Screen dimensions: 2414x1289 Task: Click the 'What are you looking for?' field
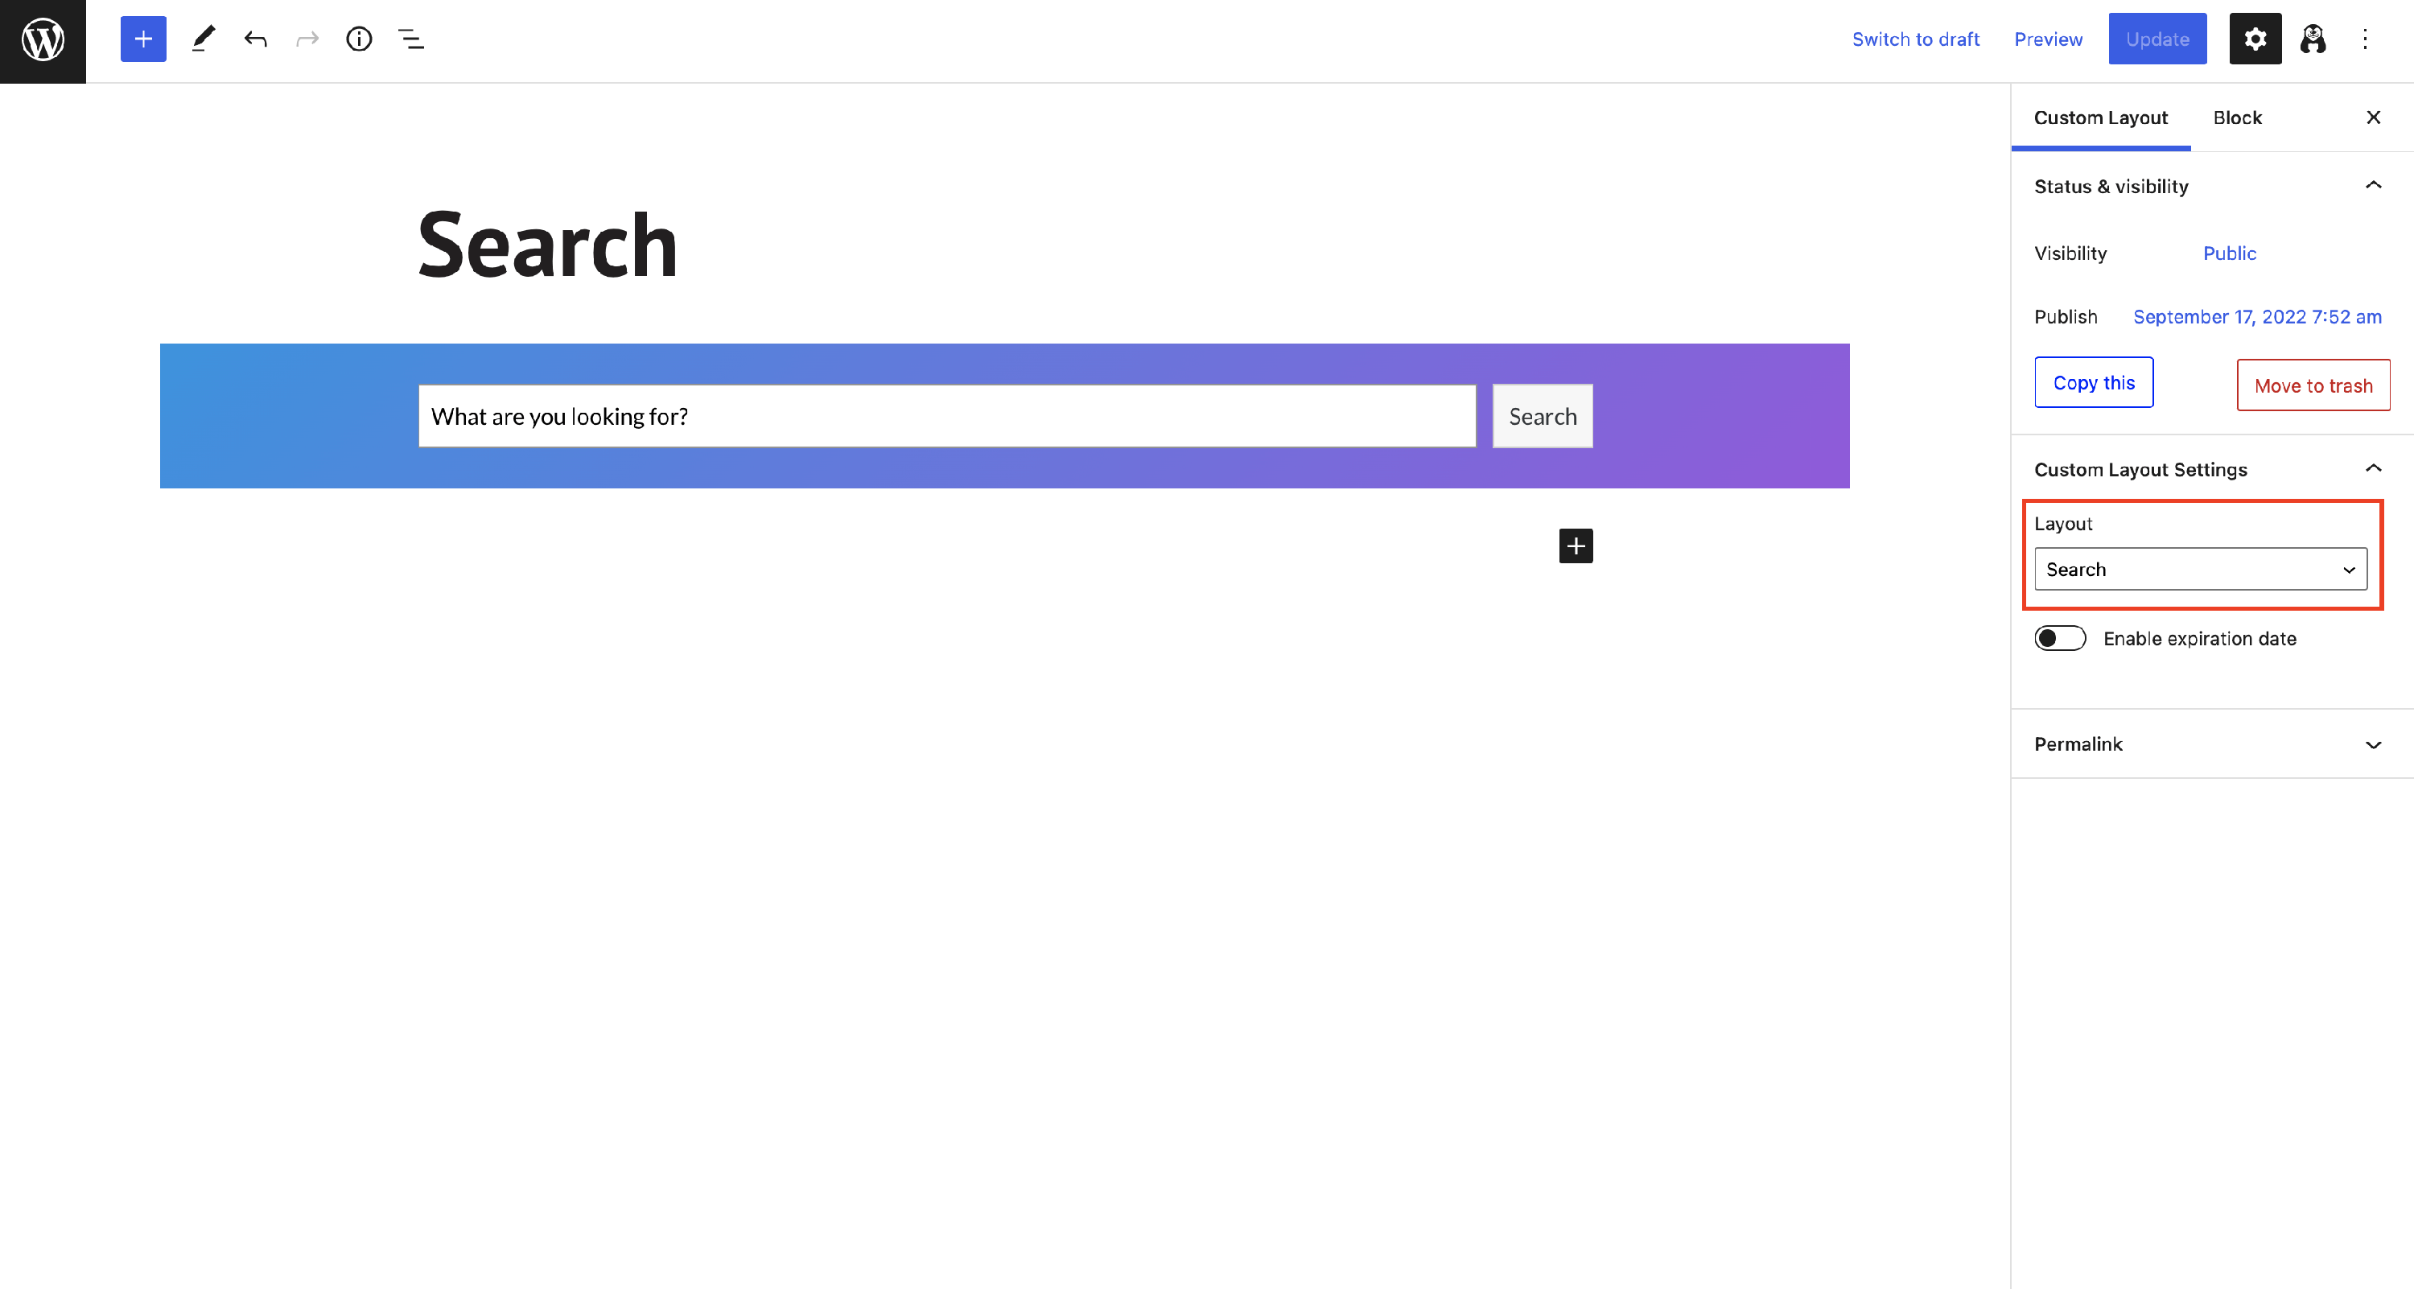pyautogui.click(x=946, y=416)
